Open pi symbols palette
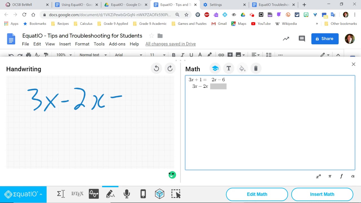The width and height of the screenshot is (361, 203). pyautogui.click(x=330, y=176)
